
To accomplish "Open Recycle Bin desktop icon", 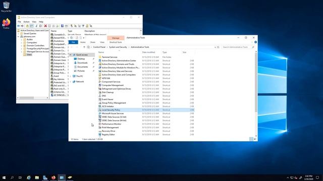I will coord(6,7).
